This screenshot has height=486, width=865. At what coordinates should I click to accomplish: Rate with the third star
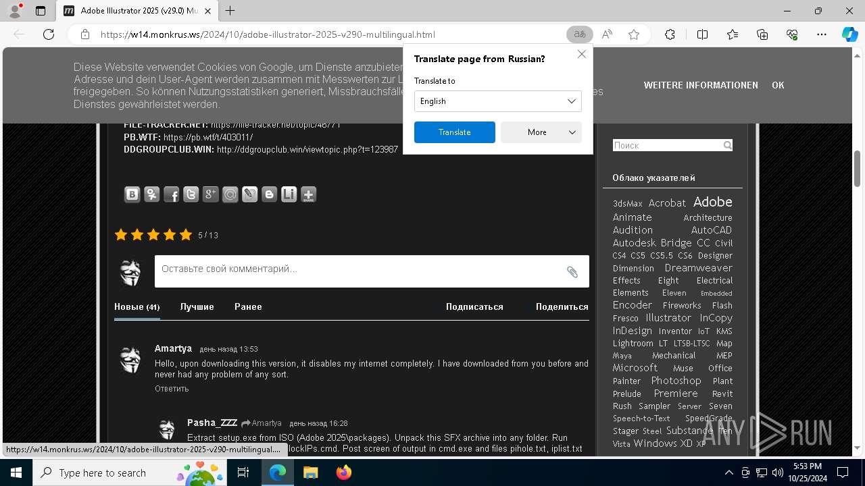[153, 235]
